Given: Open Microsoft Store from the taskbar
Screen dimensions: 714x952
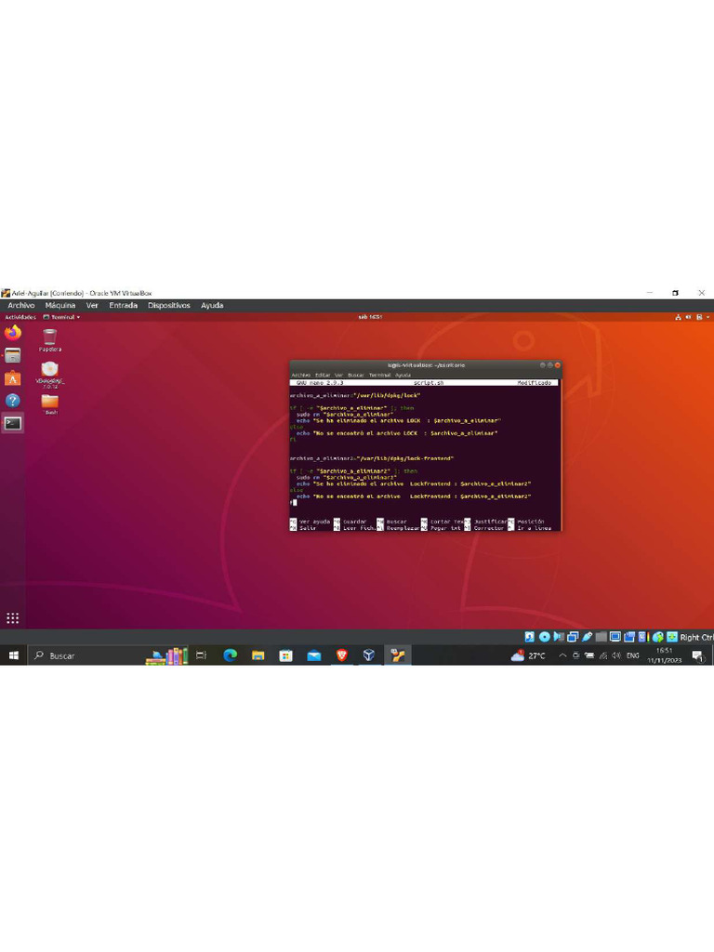Looking at the screenshot, I should point(286,655).
